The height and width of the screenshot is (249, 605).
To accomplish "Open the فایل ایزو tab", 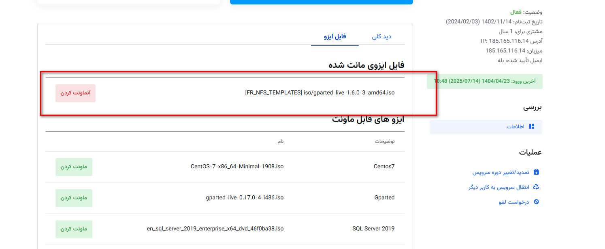I will 335,36.
